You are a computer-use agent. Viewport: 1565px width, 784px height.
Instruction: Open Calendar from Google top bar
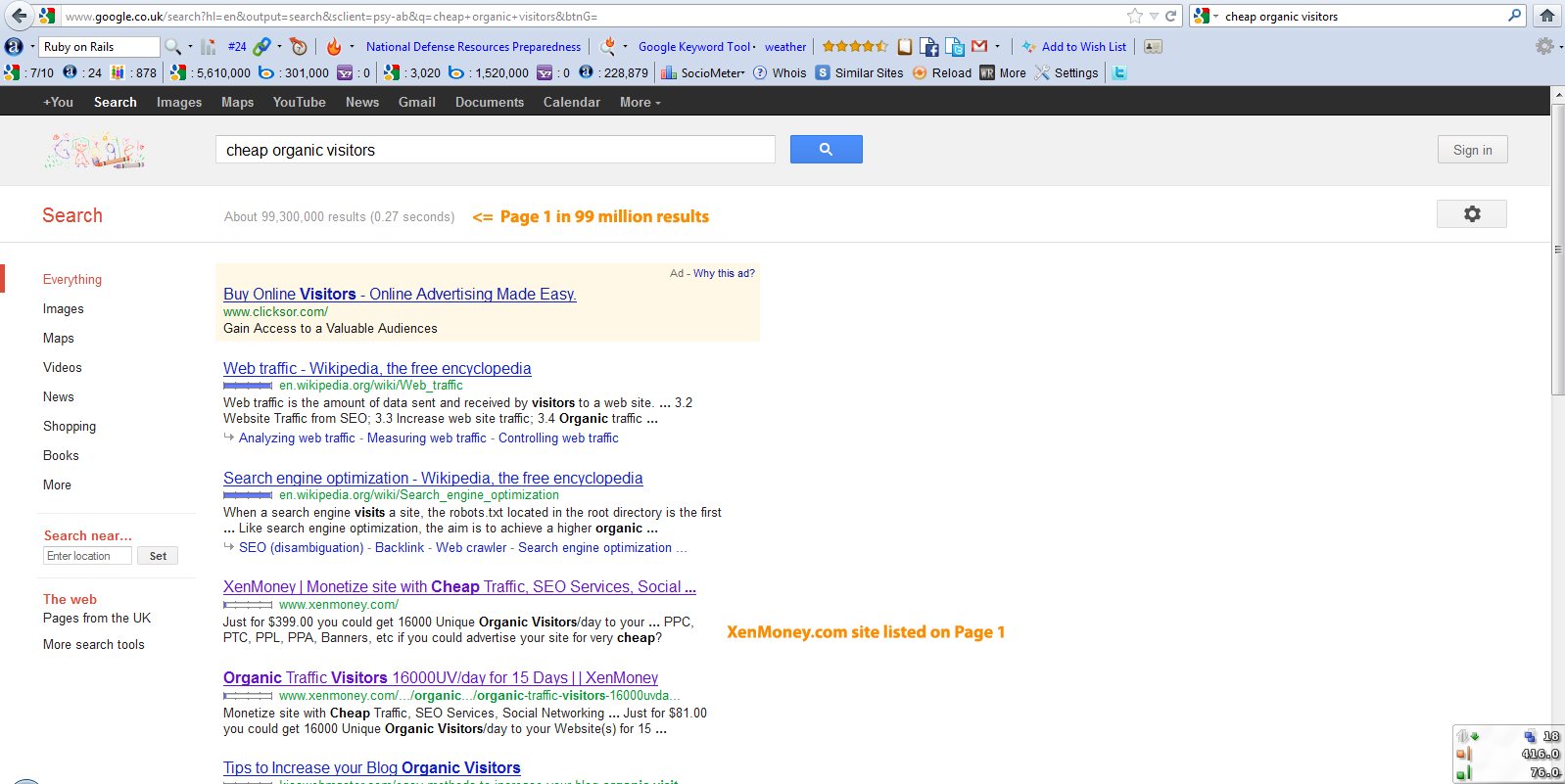pyautogui.click(x=572, y=102)
